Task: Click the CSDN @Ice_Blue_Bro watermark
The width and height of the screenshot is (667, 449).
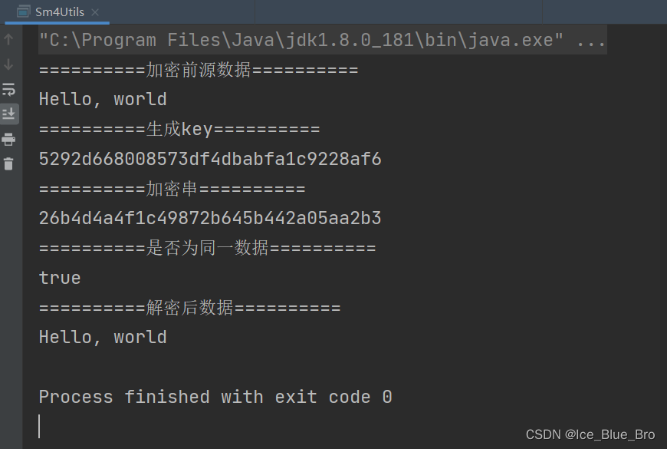Action: pos(591,434)
